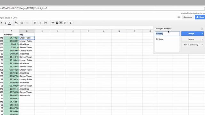
Task: Click the account email at top right
Action: point(193,13)
